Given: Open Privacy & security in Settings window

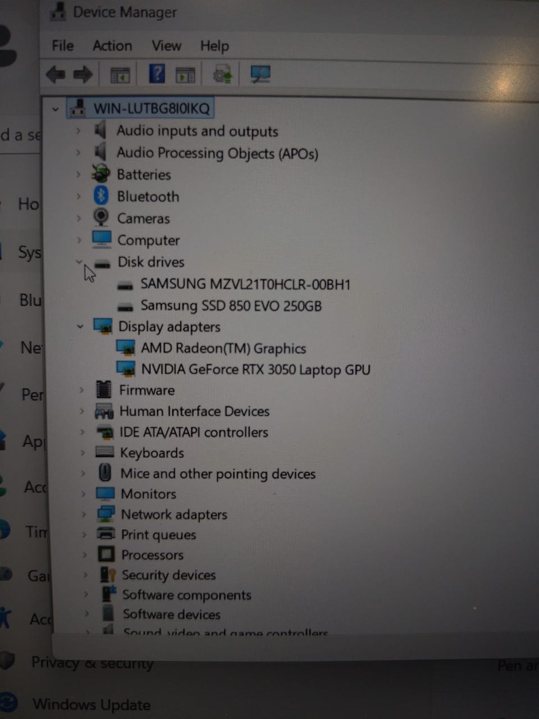Looking at the screenshot, I should click(92, 663).
